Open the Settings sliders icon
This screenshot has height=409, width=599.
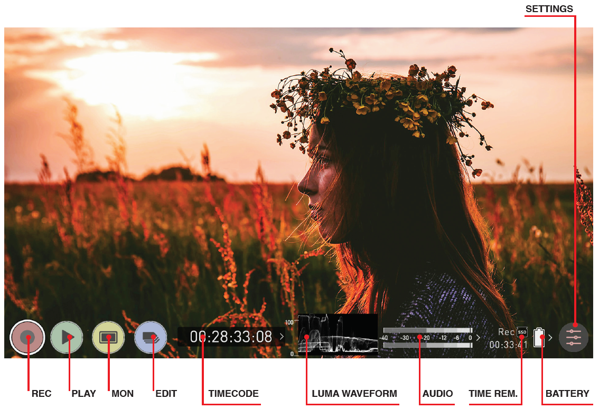click(574, 337)
